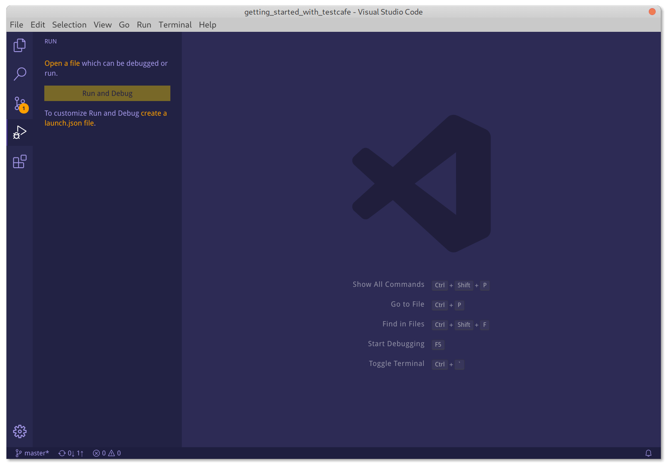Image resolution: width=669 pixels, height=467 pixels.
Task: Open the Run menu
Action: click(x=144, y=25)
